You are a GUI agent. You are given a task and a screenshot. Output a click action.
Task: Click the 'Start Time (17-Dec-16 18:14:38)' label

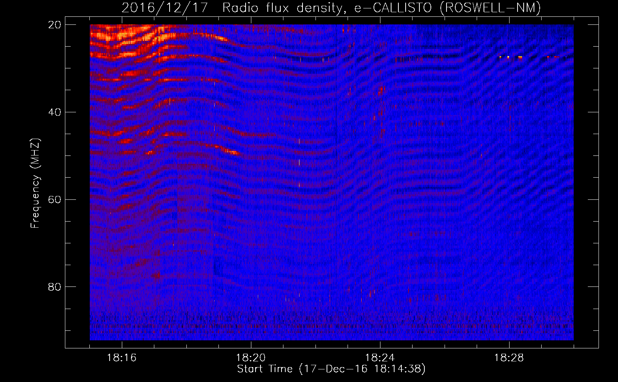331,369
